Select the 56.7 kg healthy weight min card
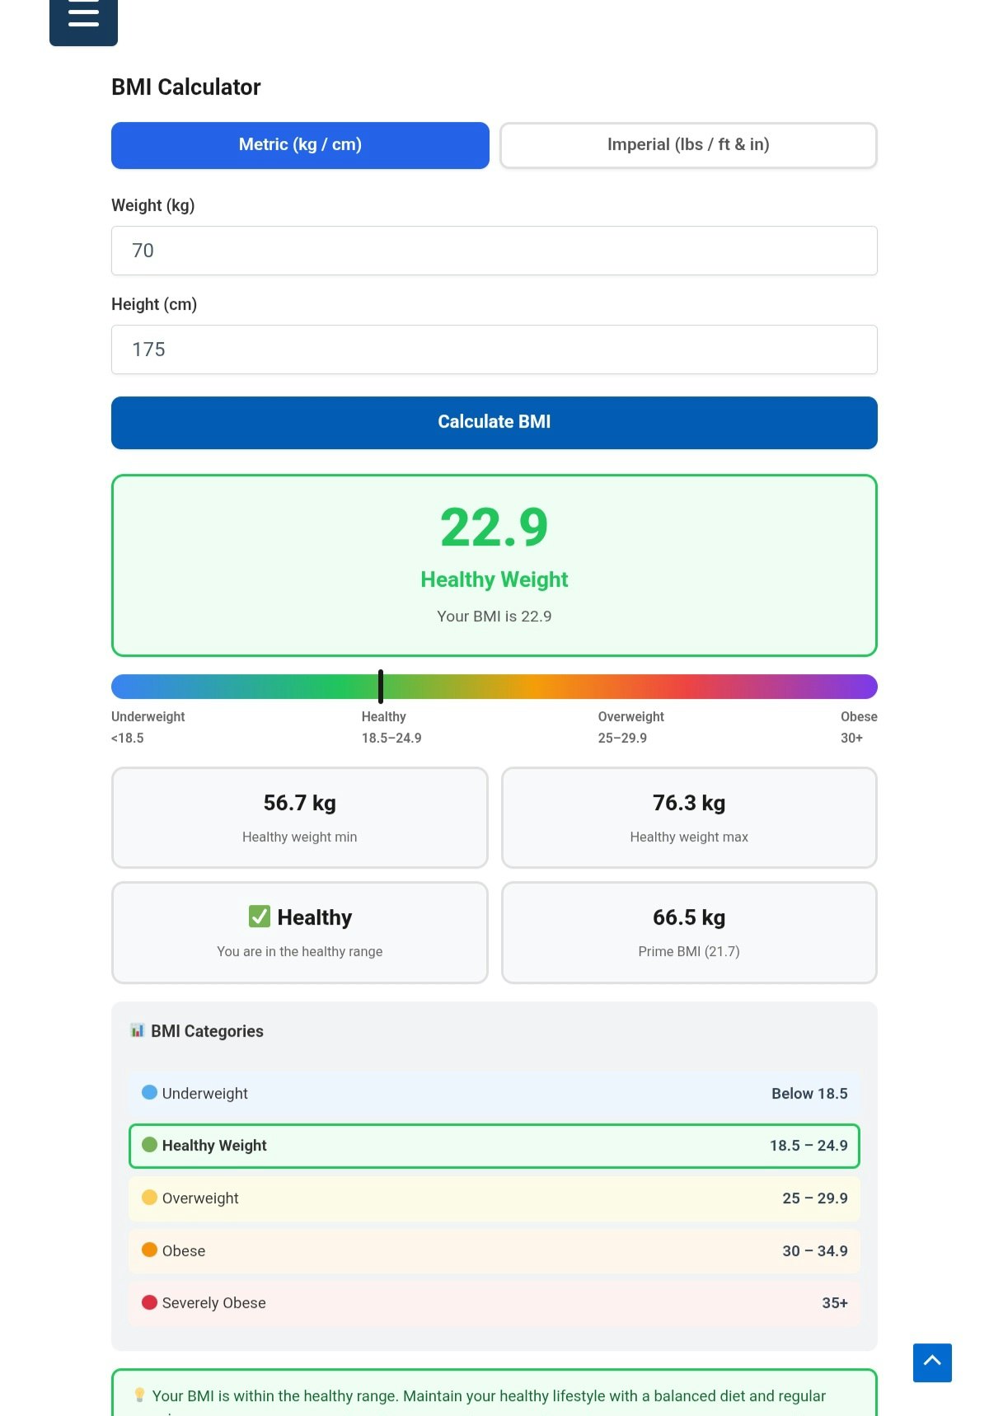Image resolution: width=989 pixels, height=1416 pixels. (x=300, y=818)
